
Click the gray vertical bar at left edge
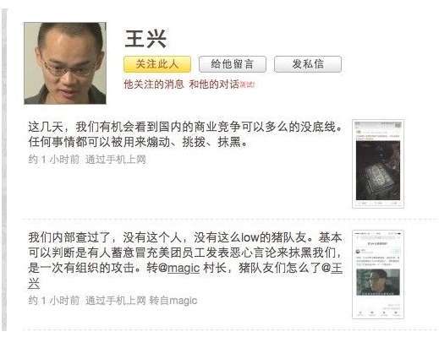[x=4, y=170]
